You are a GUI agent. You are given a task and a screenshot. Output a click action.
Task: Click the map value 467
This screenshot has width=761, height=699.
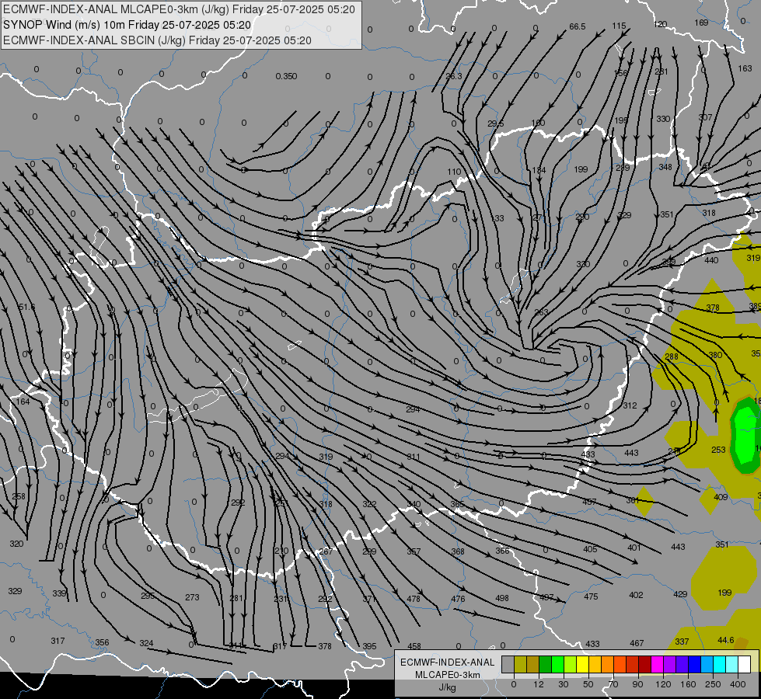pos(637,643)
